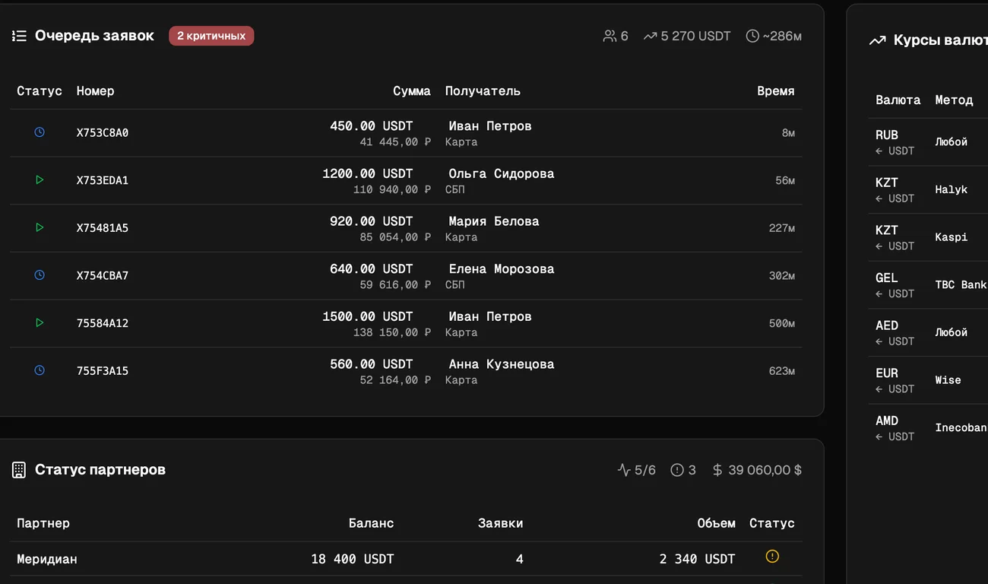Select the Меридиан partner row

[406, 559]
